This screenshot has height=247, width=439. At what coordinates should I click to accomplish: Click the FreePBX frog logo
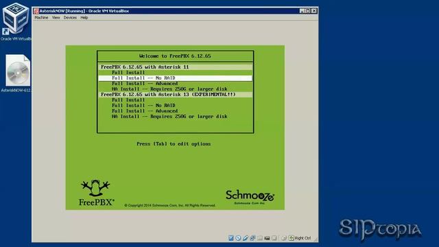point(96,193)
